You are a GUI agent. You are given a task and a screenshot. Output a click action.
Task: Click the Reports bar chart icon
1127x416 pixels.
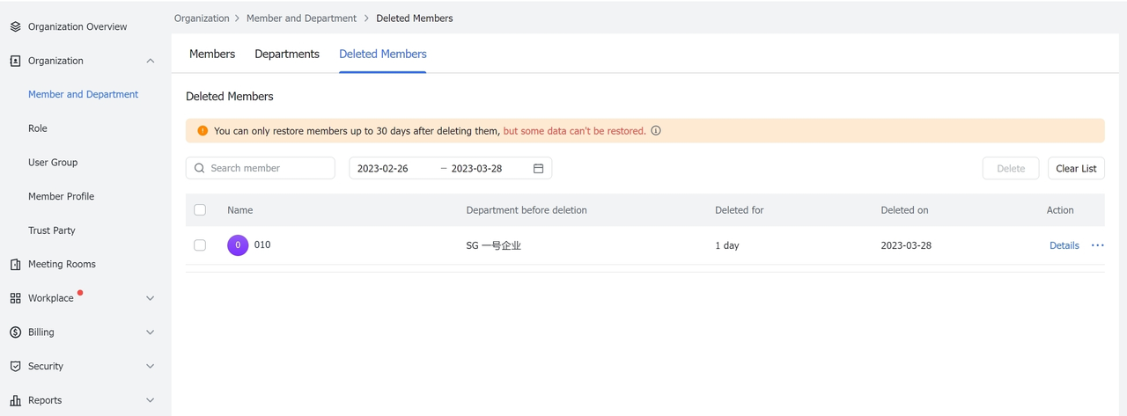pos(15,400)
